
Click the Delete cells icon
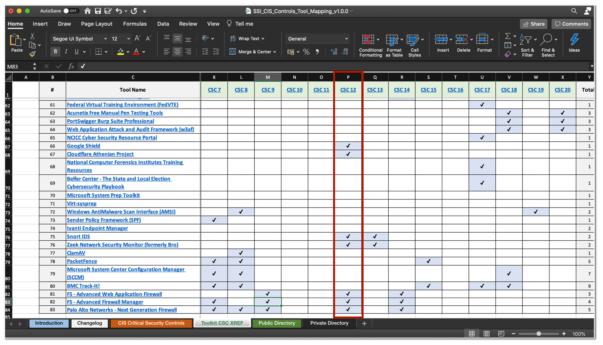pyautogui.click(x=462, y=39)
